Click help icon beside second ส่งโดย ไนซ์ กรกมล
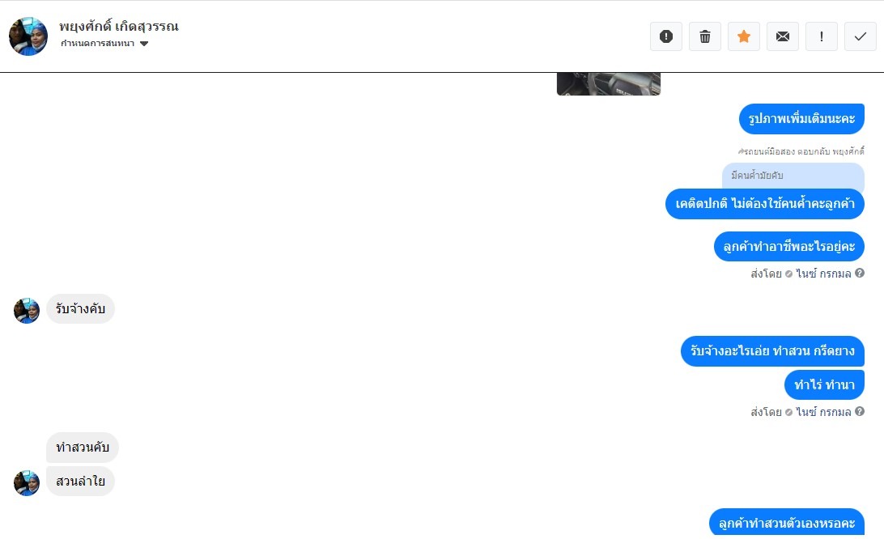 (x=859, y=412)
